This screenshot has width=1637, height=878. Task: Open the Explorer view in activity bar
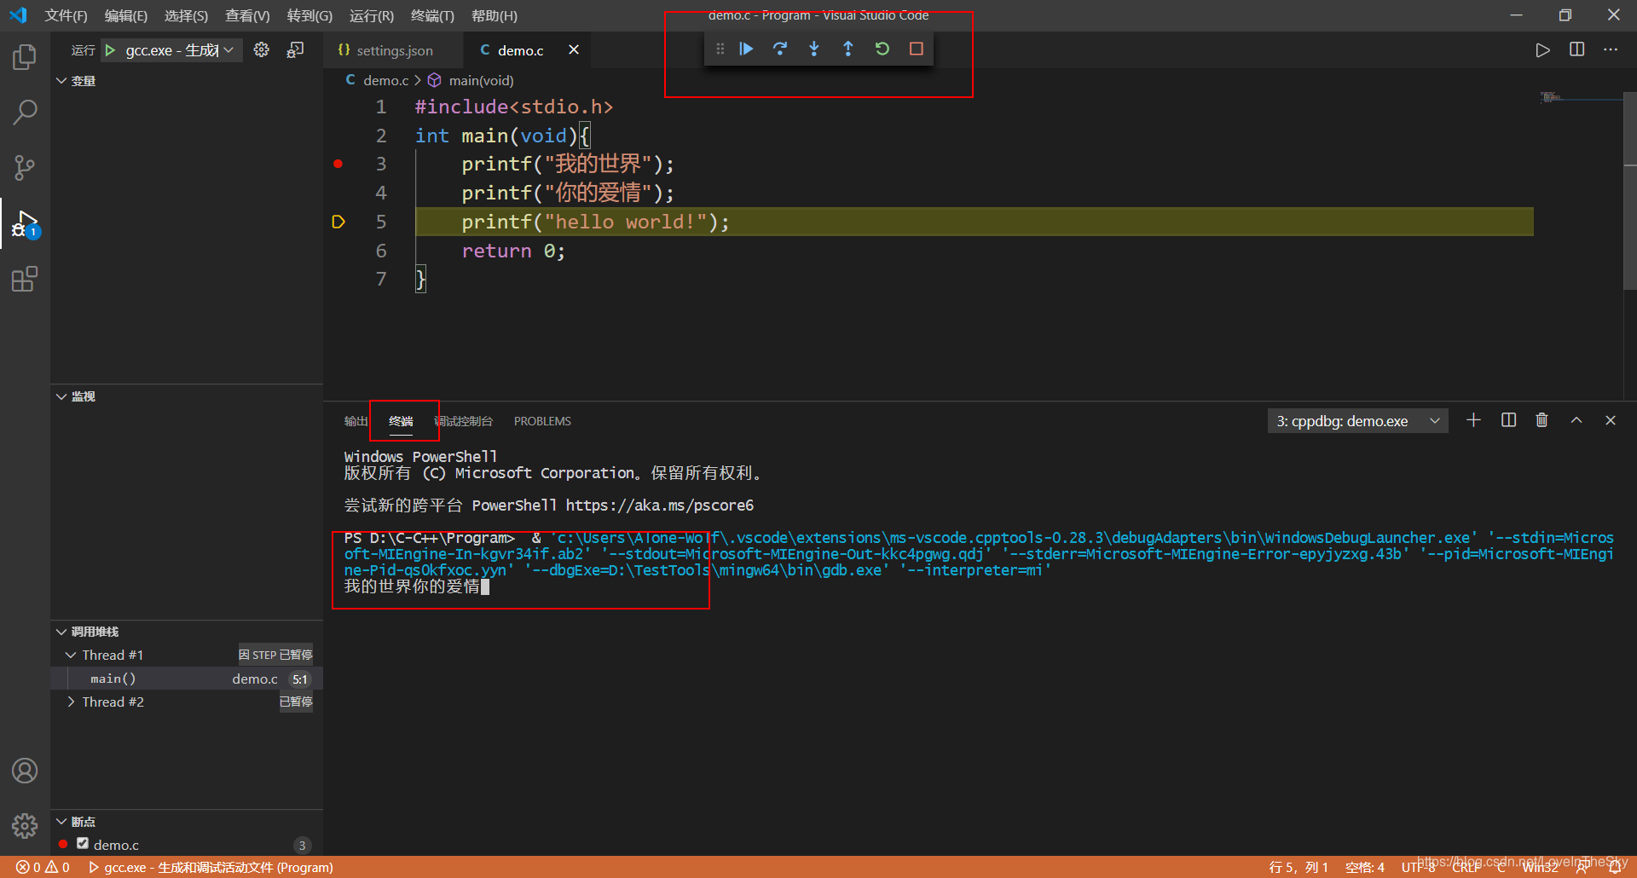[x=25, y=57]
